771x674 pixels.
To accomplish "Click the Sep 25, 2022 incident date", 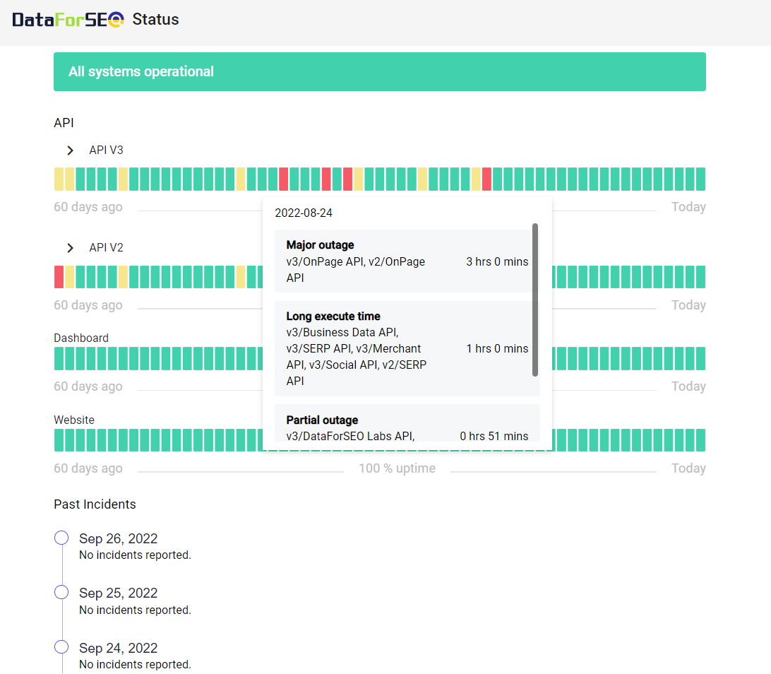I will click(x=119, y=593).
